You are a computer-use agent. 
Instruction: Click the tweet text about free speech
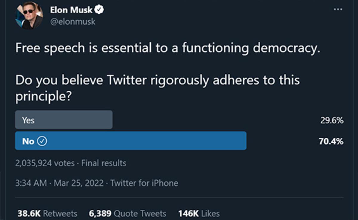pos(168,47)
